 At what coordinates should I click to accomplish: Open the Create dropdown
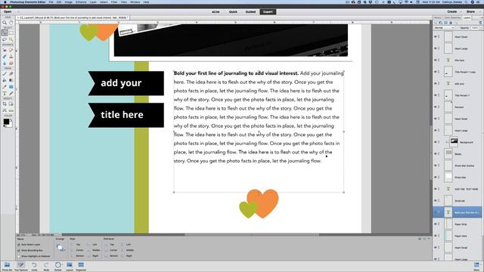point(454,12)
